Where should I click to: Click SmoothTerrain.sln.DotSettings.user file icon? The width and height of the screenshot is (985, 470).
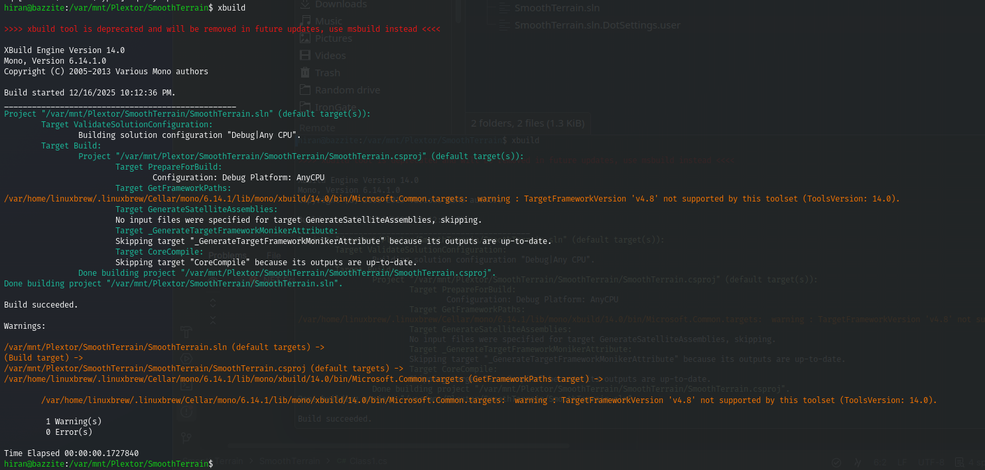click(503, 25)
